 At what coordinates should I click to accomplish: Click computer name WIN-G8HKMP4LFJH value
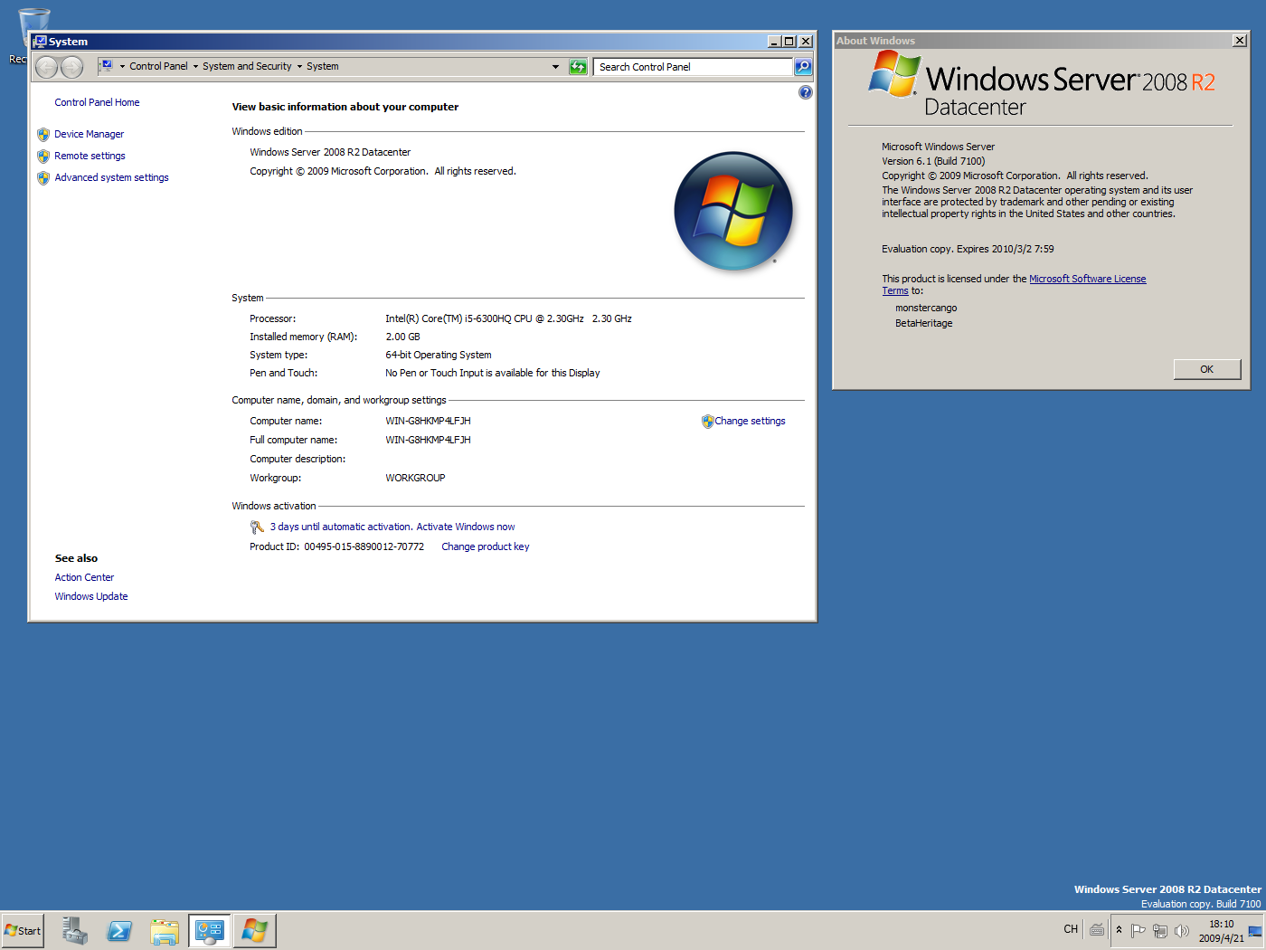click(x=428, y=421)
